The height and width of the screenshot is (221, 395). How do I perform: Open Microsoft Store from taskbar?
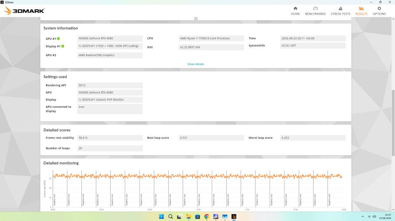point(197,216)
